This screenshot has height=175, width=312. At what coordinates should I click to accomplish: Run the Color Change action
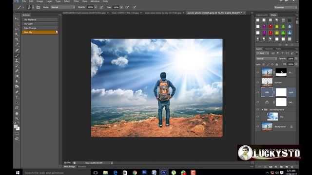40,28
